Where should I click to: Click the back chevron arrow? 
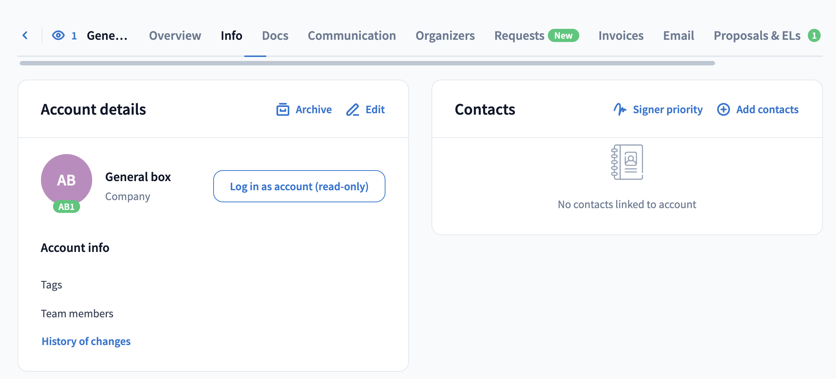tap(25, 35)
